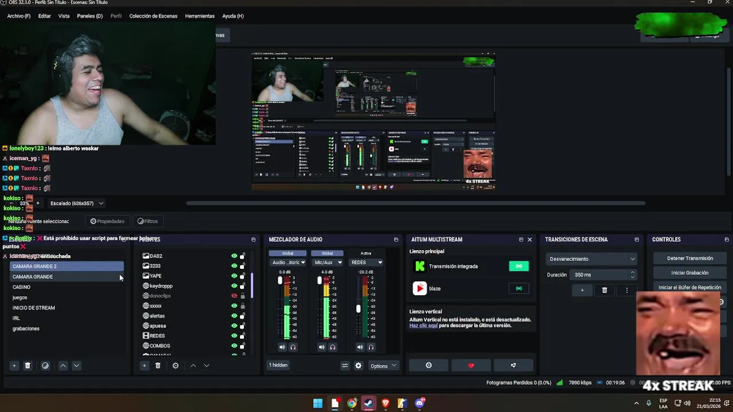Adjust Mic/Aux volume slider
The image size is (733, 412).
coord(319,280)
